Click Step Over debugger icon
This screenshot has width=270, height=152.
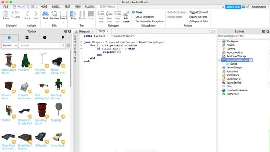[x=109, y=14]
